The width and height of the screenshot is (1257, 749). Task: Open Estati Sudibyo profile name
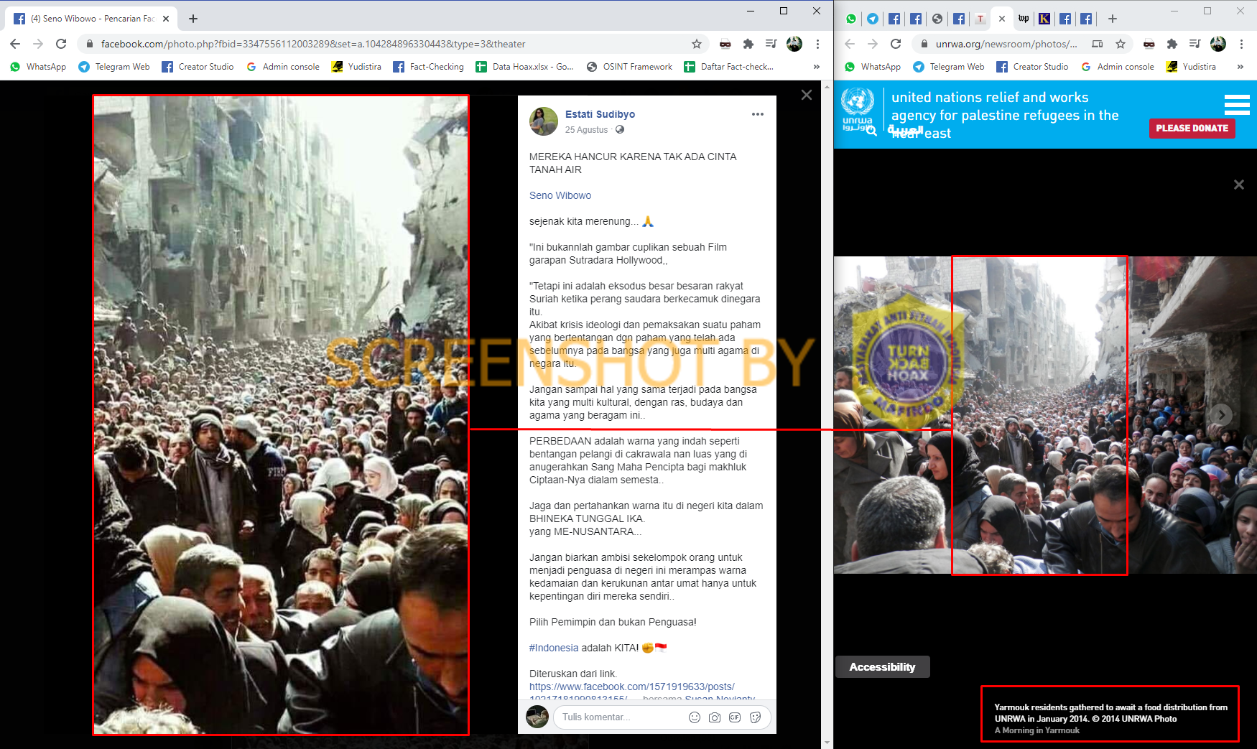tap(600, 114)
